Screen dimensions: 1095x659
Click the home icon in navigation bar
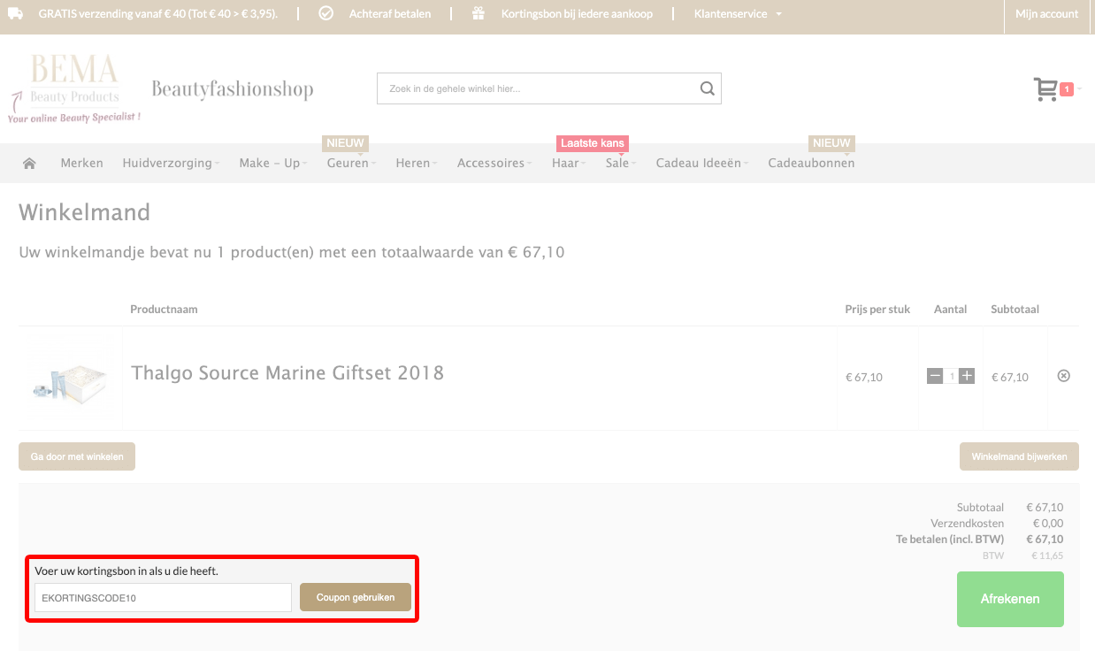[x=29, y=163]
